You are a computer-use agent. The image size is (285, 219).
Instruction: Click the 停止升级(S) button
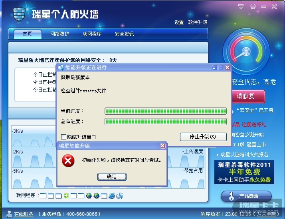[x=203, y=137]
